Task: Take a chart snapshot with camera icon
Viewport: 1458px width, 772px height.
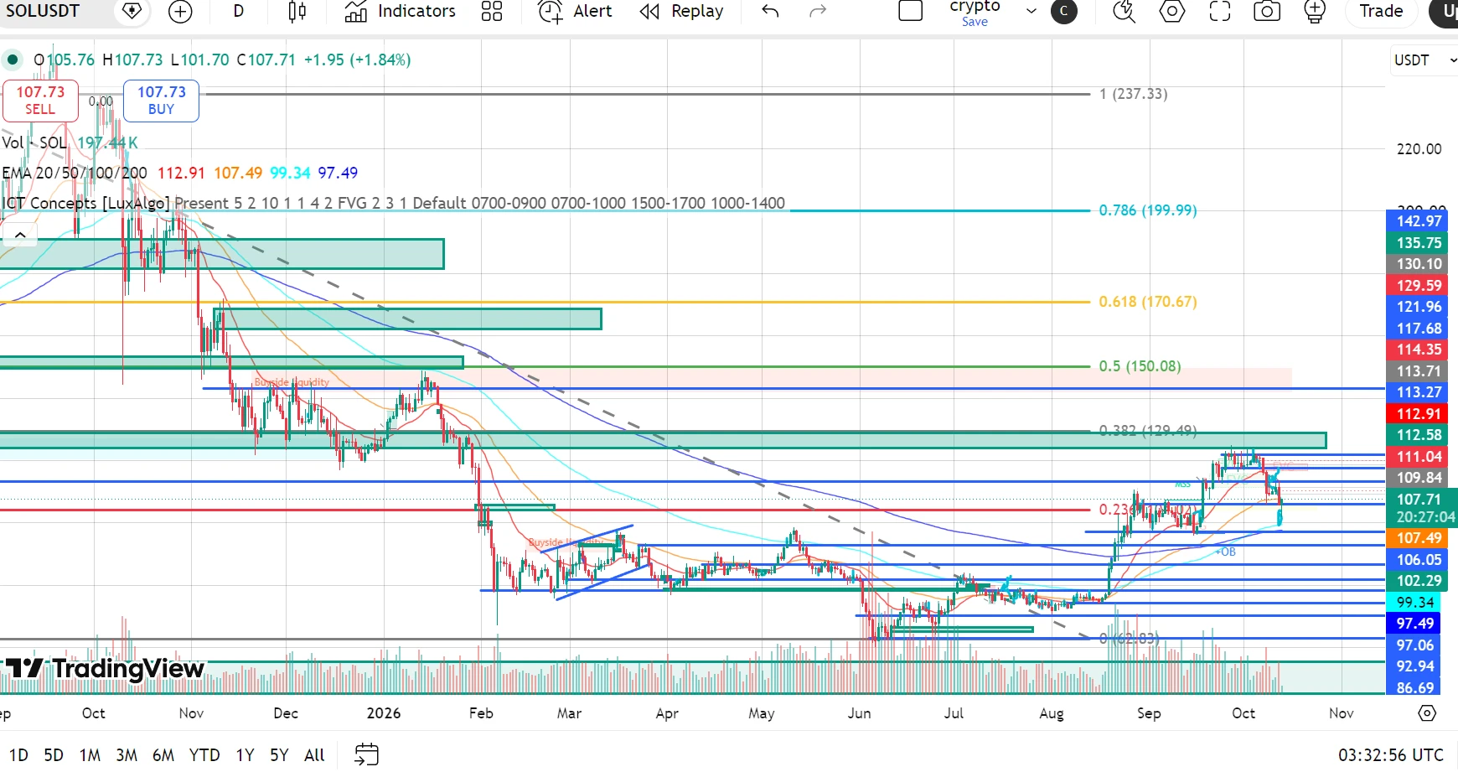Action: coord(1267,11)
